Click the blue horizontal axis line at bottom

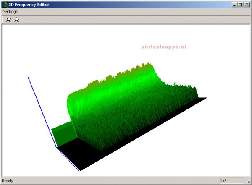pos(69,159)
